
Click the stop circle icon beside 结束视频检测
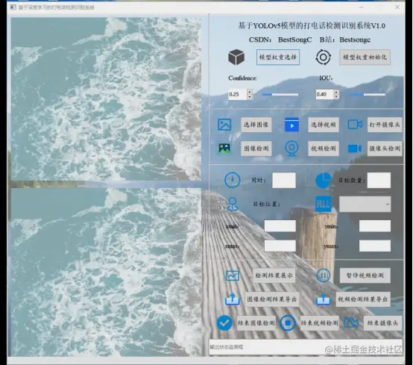point(288,323)
